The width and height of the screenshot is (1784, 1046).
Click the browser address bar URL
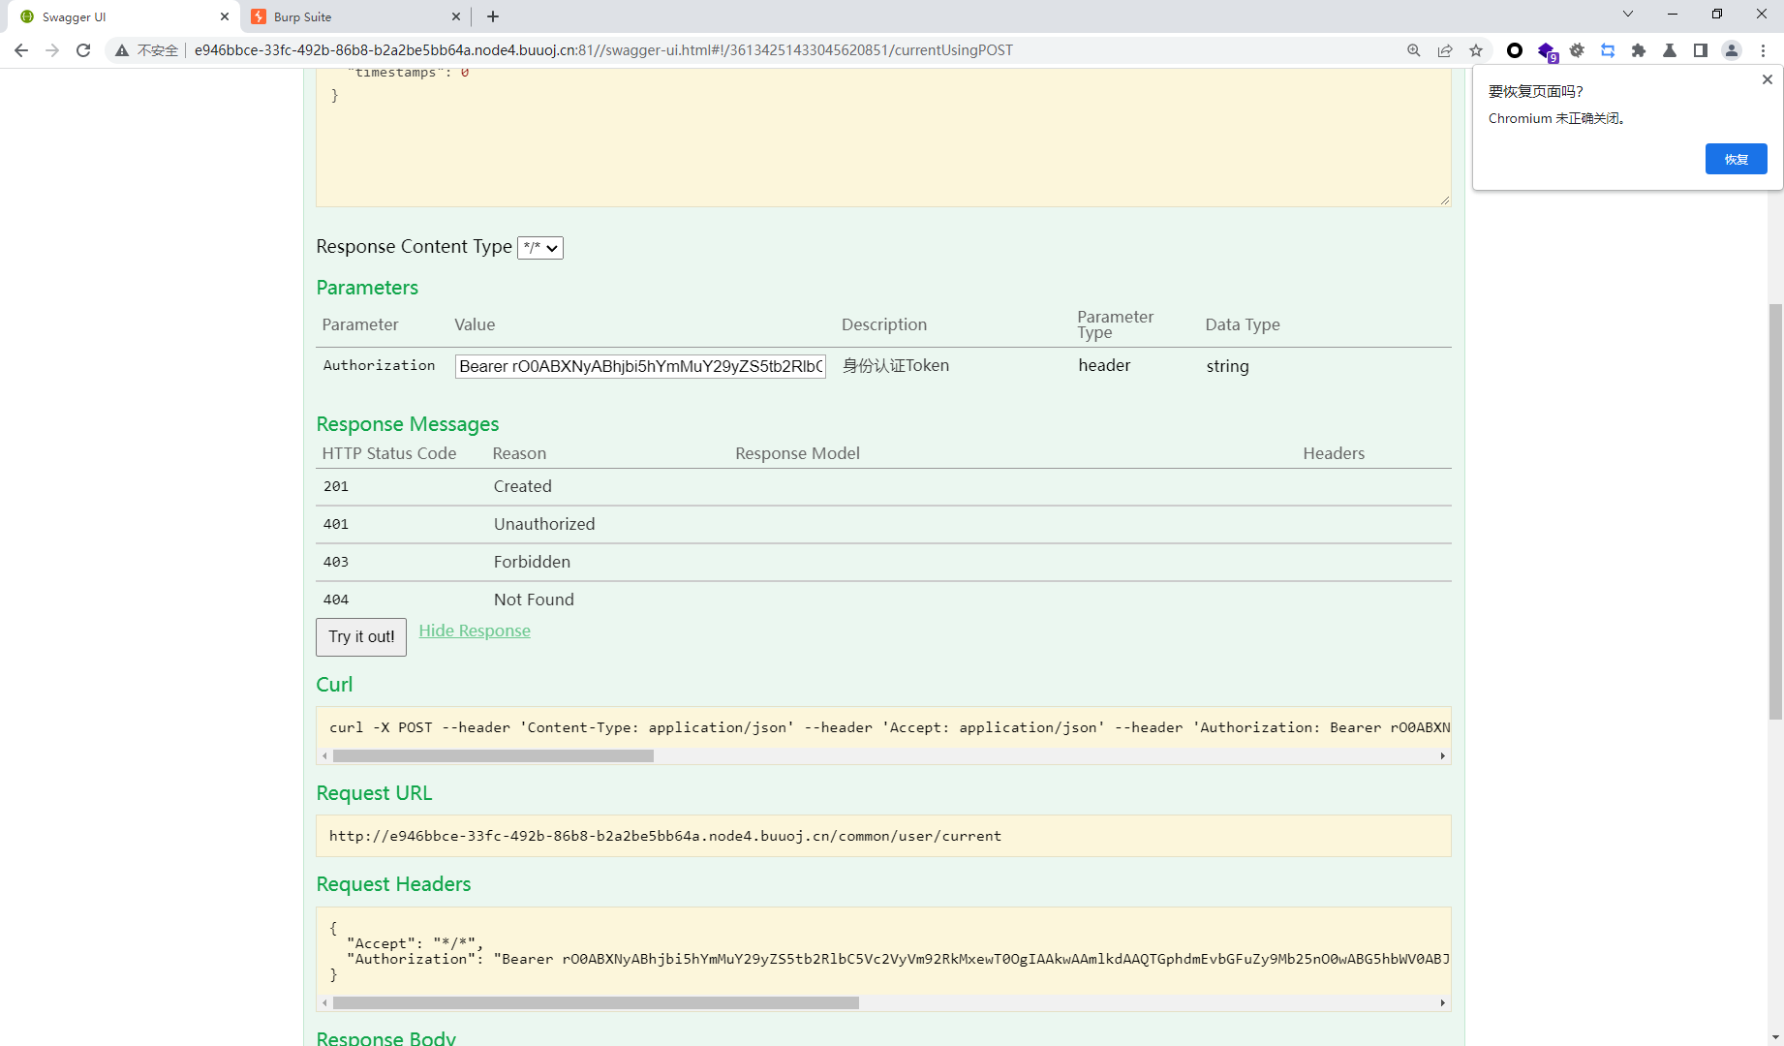(x=603, y=50)
